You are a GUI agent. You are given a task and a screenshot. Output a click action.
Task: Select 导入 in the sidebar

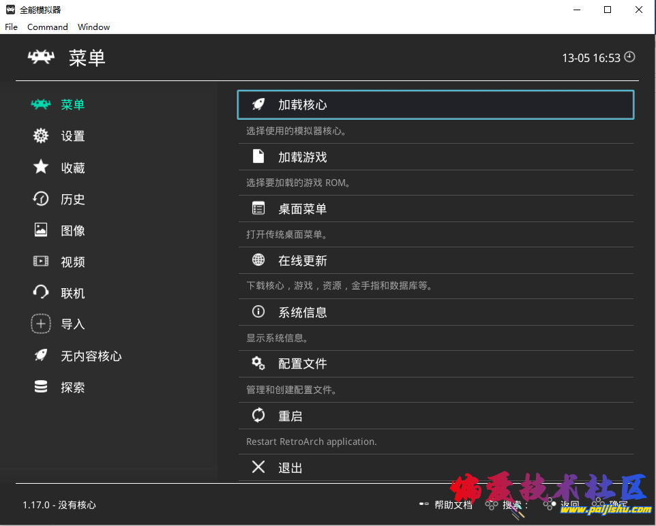coord(72,325)
